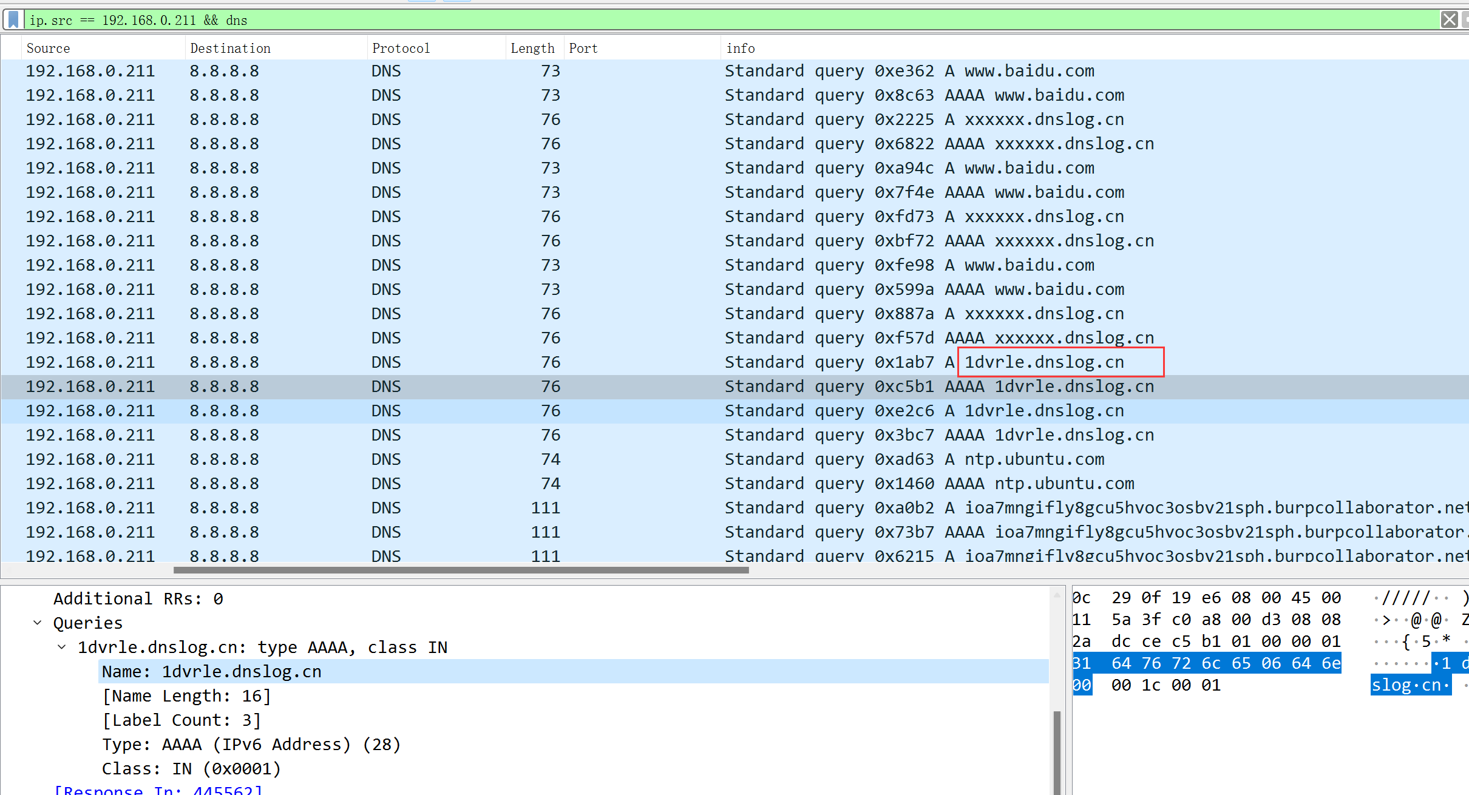Select packet query 0xc5b1 AAAA 1dvrle.dnslog.cn
This screenshot has width=1469, height=795.
click(734, 387)
